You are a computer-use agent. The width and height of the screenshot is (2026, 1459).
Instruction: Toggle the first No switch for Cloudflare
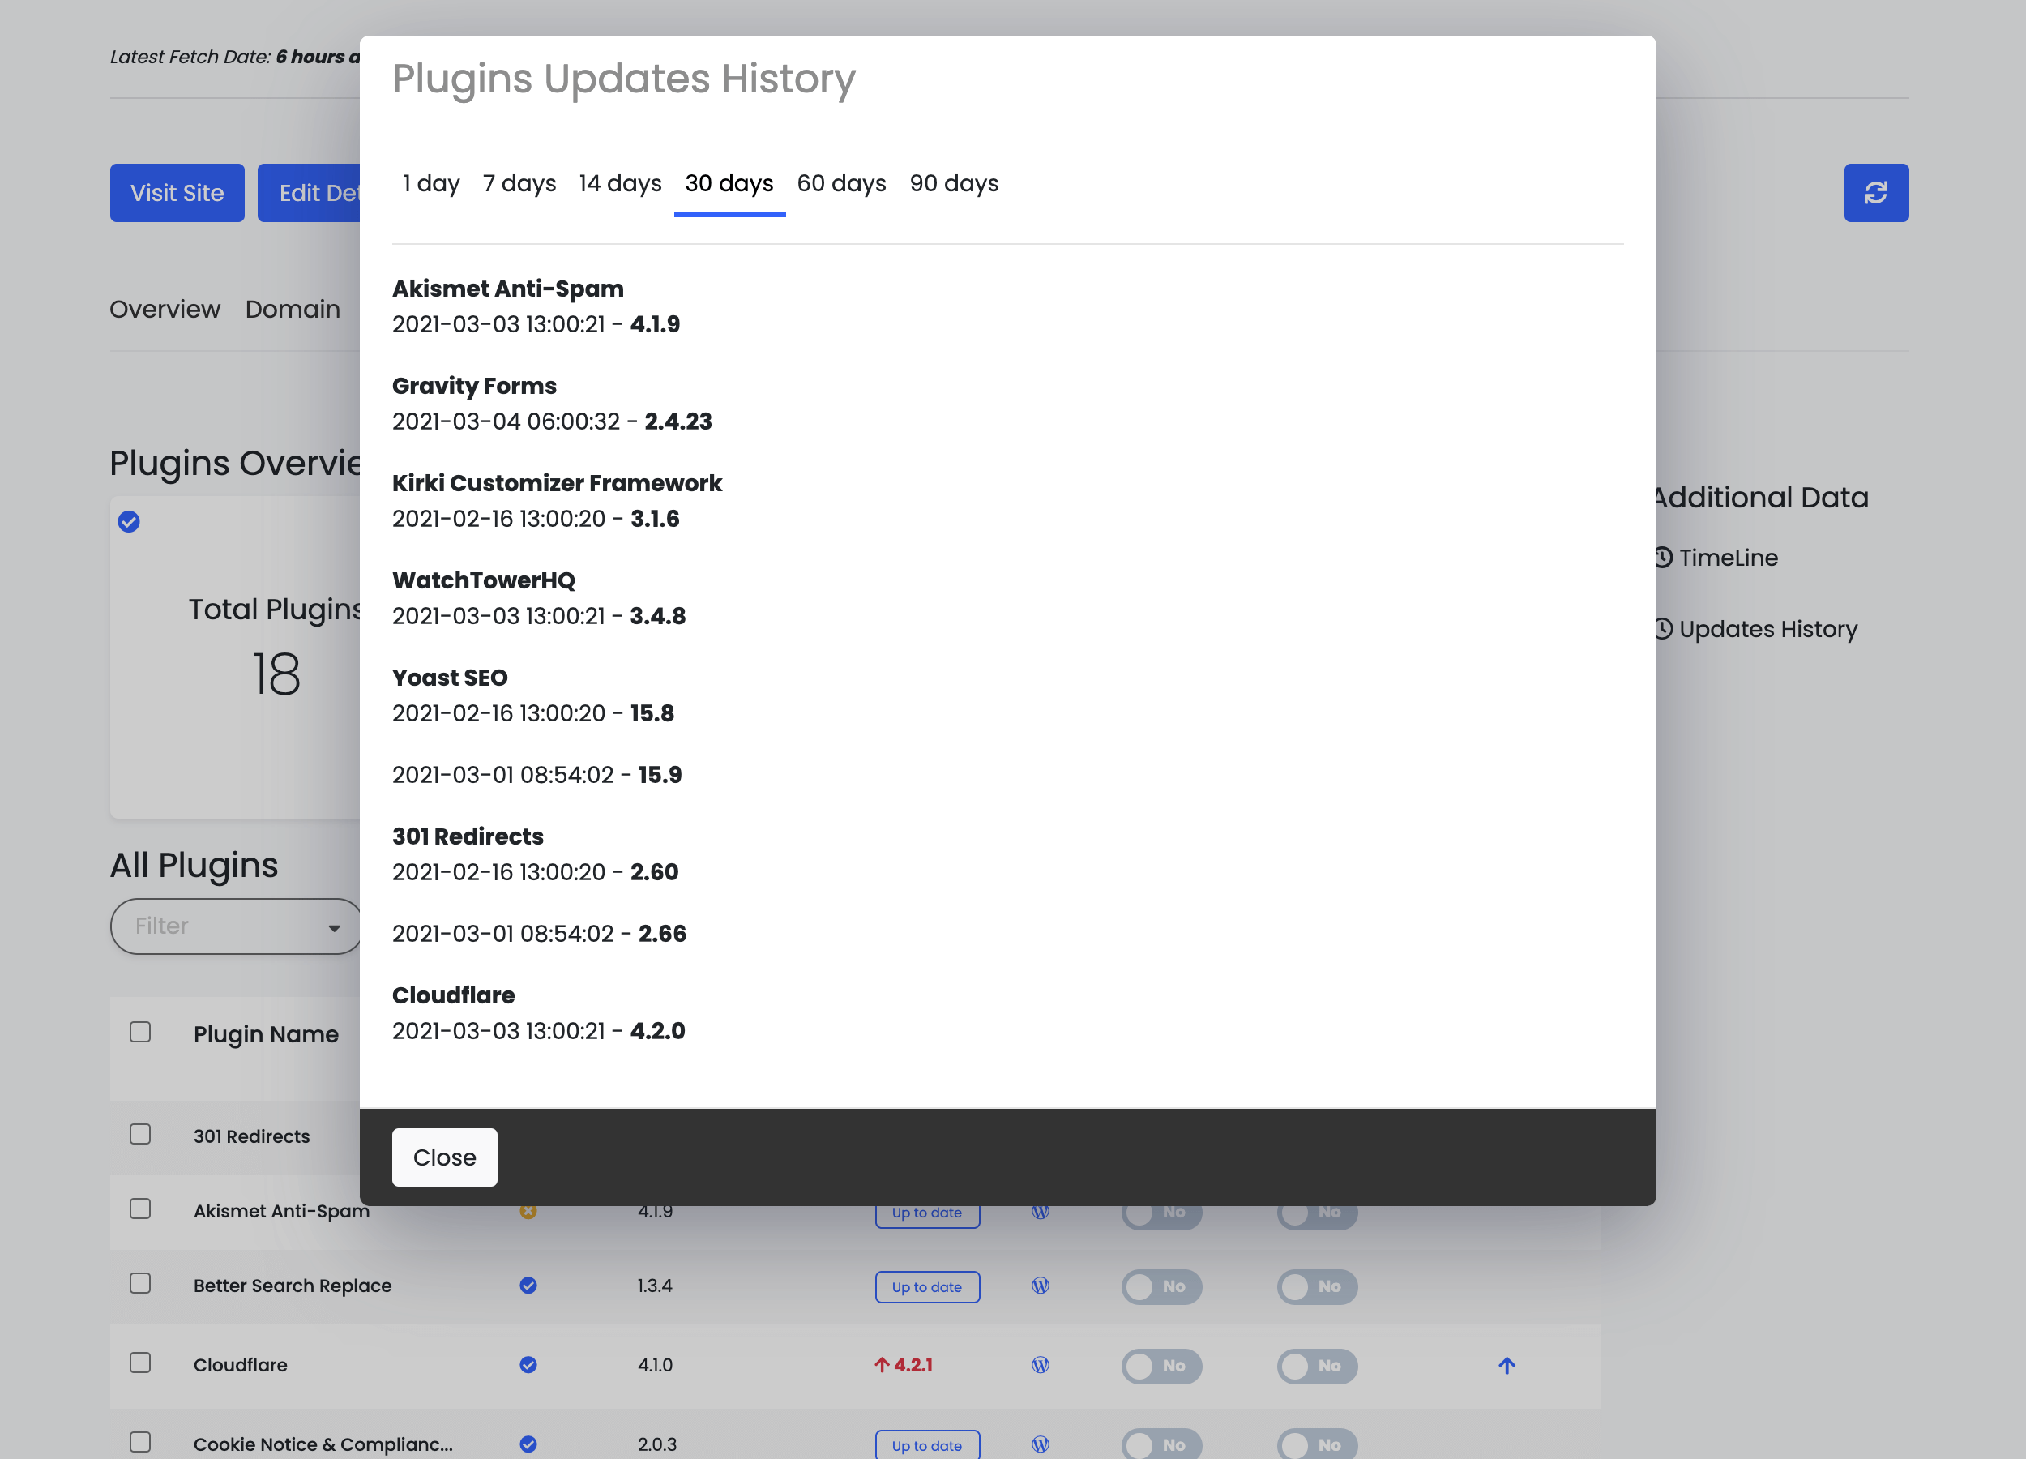[x=1161, y=1365]
